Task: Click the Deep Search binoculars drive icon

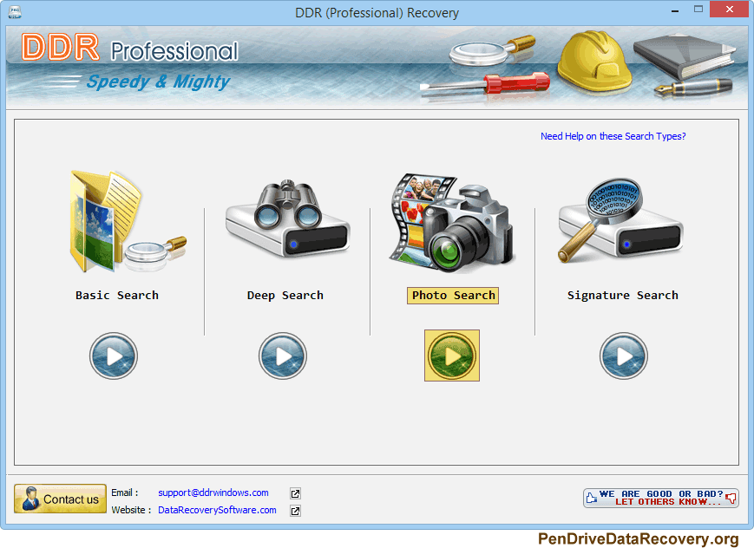Action: pyautogui.click(x=287, y=219)
